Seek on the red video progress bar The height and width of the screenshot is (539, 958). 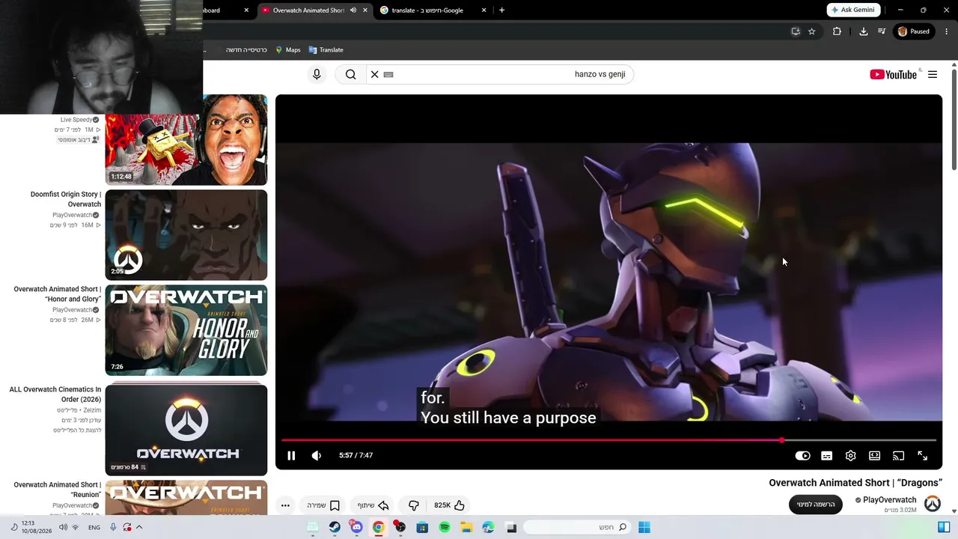[608, 440]
